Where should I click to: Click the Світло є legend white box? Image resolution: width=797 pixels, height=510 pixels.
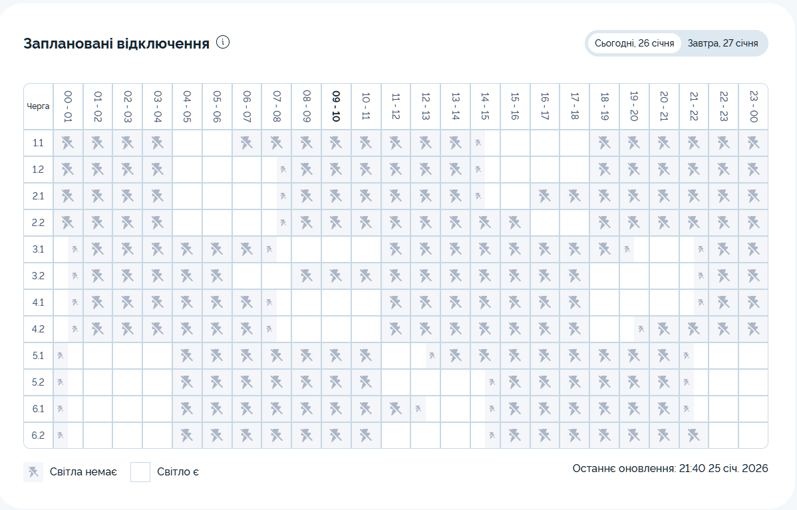pyautogui.click(x=140, y=472)
